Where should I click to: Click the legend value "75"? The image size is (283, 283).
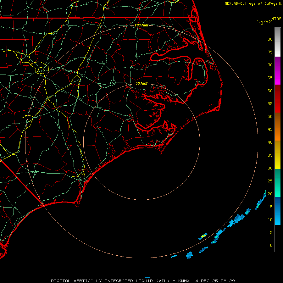click(x=270, y=52)
